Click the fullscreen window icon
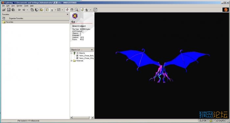Image resolution: width=230 pixels, height=123 pixels. [95, 10]
